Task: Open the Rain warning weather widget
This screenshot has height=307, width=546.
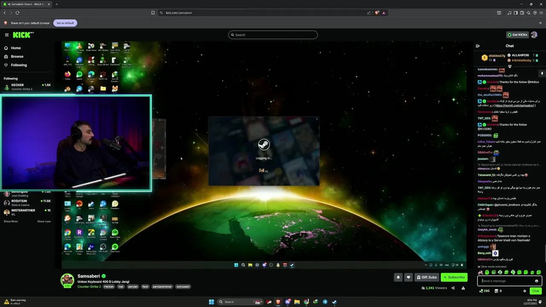Action: (x=15, y=302)
